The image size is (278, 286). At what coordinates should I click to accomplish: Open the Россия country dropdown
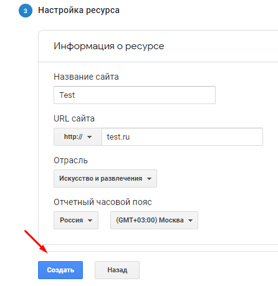pyautogui.click(x=76, y=220)
